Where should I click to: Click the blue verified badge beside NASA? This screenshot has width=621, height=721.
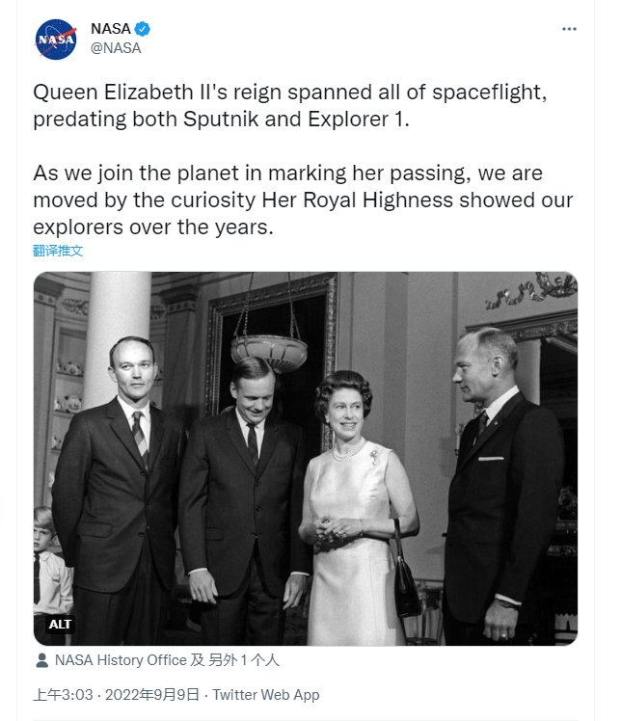click(x=142, y=29)
